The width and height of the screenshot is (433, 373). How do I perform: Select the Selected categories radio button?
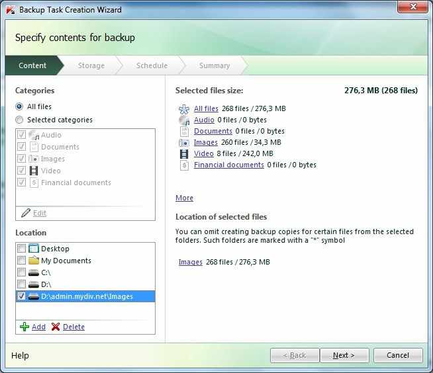(19, 120)
